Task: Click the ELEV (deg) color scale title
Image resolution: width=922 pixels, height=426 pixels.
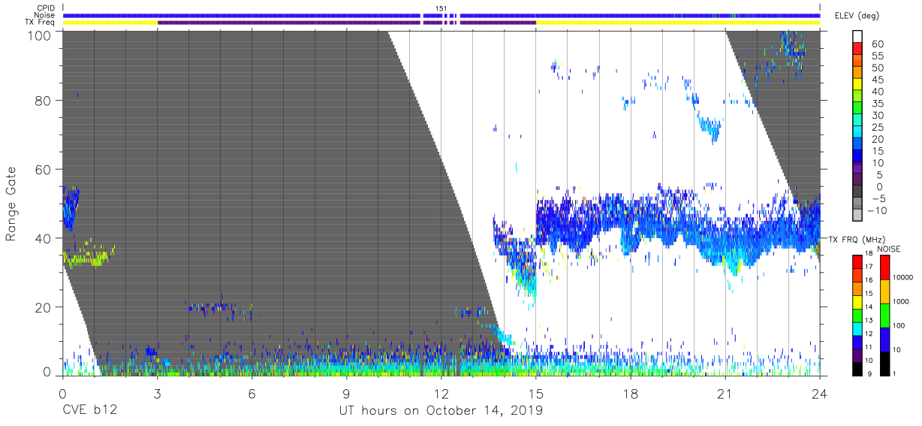Action: (x=857, y=16)
